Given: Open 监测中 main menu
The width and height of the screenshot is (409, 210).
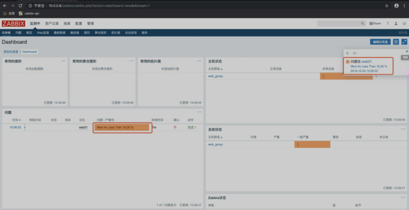Looking at the screenshot, I should [x=35, y=23].
